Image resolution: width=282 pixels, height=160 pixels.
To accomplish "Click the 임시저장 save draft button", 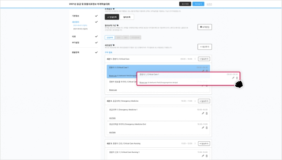I will 185,4.
